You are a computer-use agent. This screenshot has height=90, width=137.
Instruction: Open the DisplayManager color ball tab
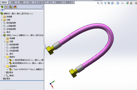point(15,7)
